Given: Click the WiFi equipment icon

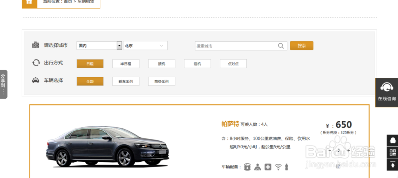Looking at the screenshot, I should point(279,167).
